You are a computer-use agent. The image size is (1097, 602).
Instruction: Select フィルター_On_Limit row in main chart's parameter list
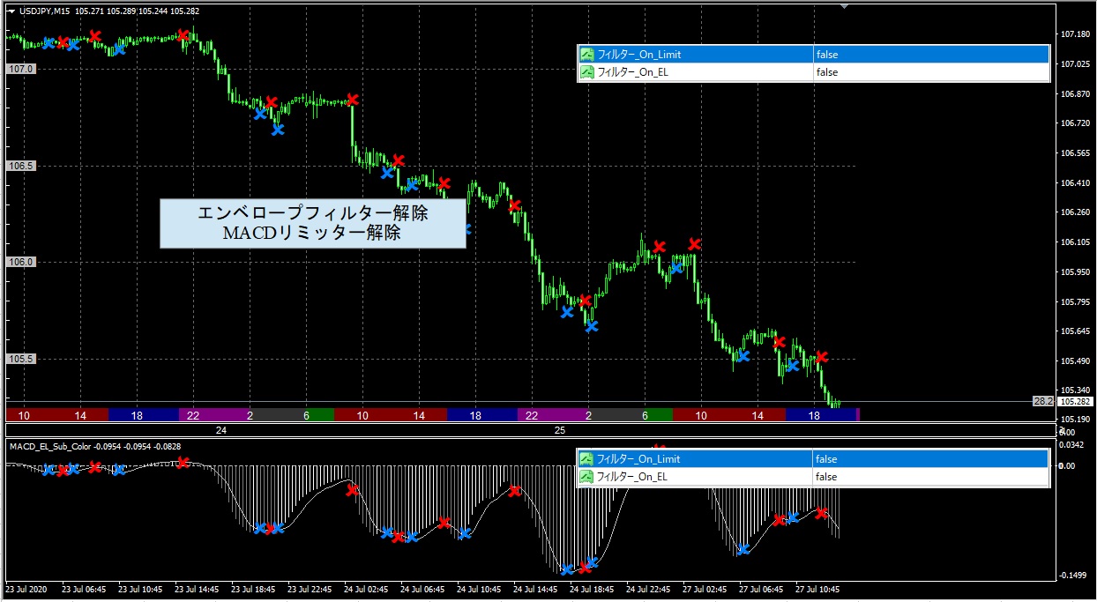814,55
